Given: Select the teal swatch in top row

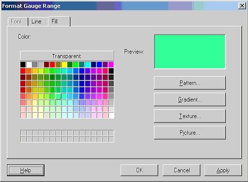Looking at the screenshot, I should point(82,64).
